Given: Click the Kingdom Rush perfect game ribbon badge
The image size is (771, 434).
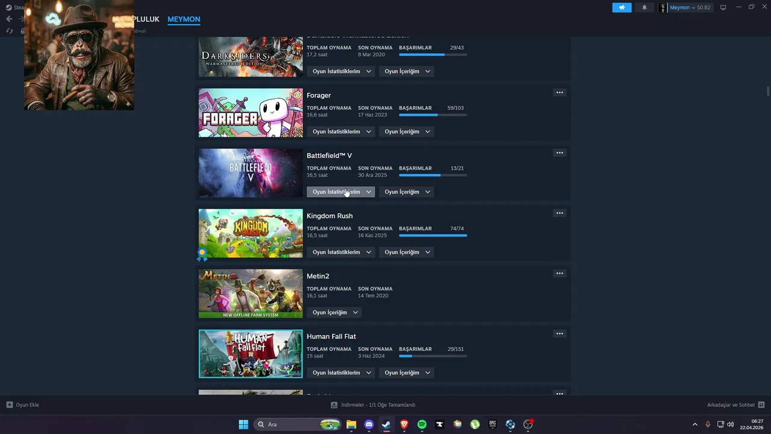Looking at the screenshot, I should (x=202, y=255).
